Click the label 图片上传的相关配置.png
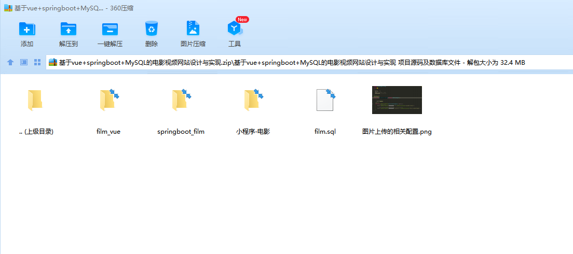The width and height of the screenshot is (573, 254). (x=397, y=132)
